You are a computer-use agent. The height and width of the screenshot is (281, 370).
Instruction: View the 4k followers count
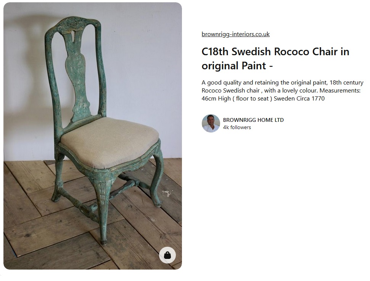(x=237, y=128)
